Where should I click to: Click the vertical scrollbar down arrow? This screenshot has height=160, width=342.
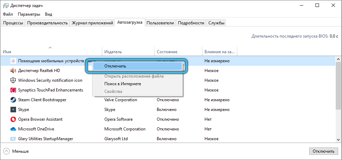point(339,139)
